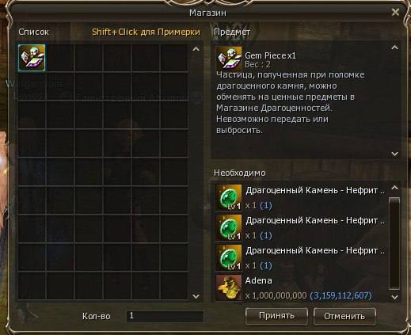The image size is (411, 335).
Task: Select the Gem Piece icon in the list grid
Action: pyautogui.click(x=32, y=58)
